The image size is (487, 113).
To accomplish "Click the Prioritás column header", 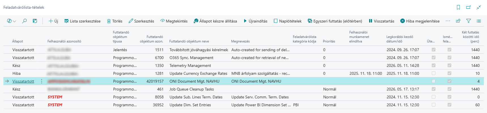I will click(329, 41).
